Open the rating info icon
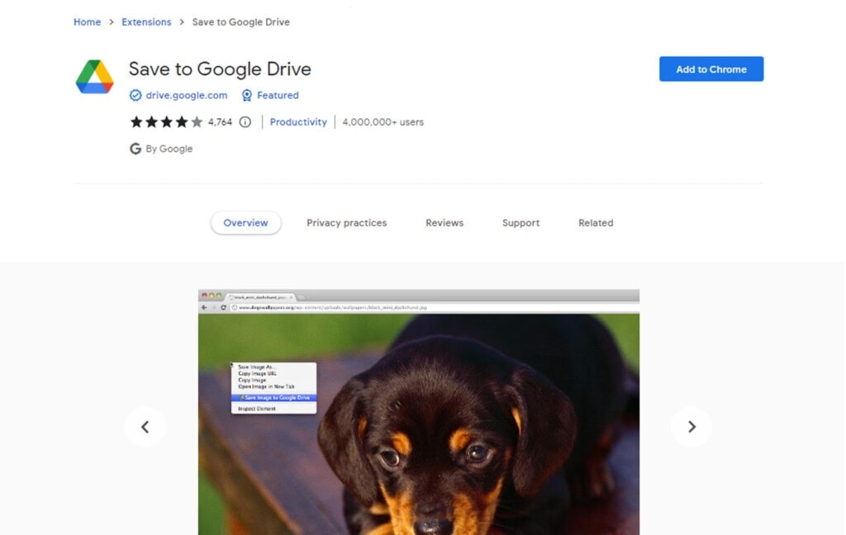This screenshot has height=535, width=846. click(245, 122)
